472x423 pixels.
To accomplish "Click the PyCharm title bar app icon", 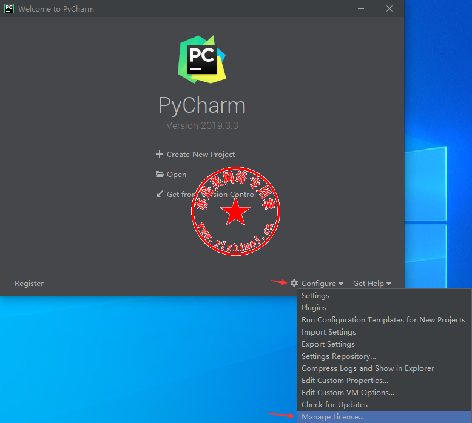I will point(9,8).
